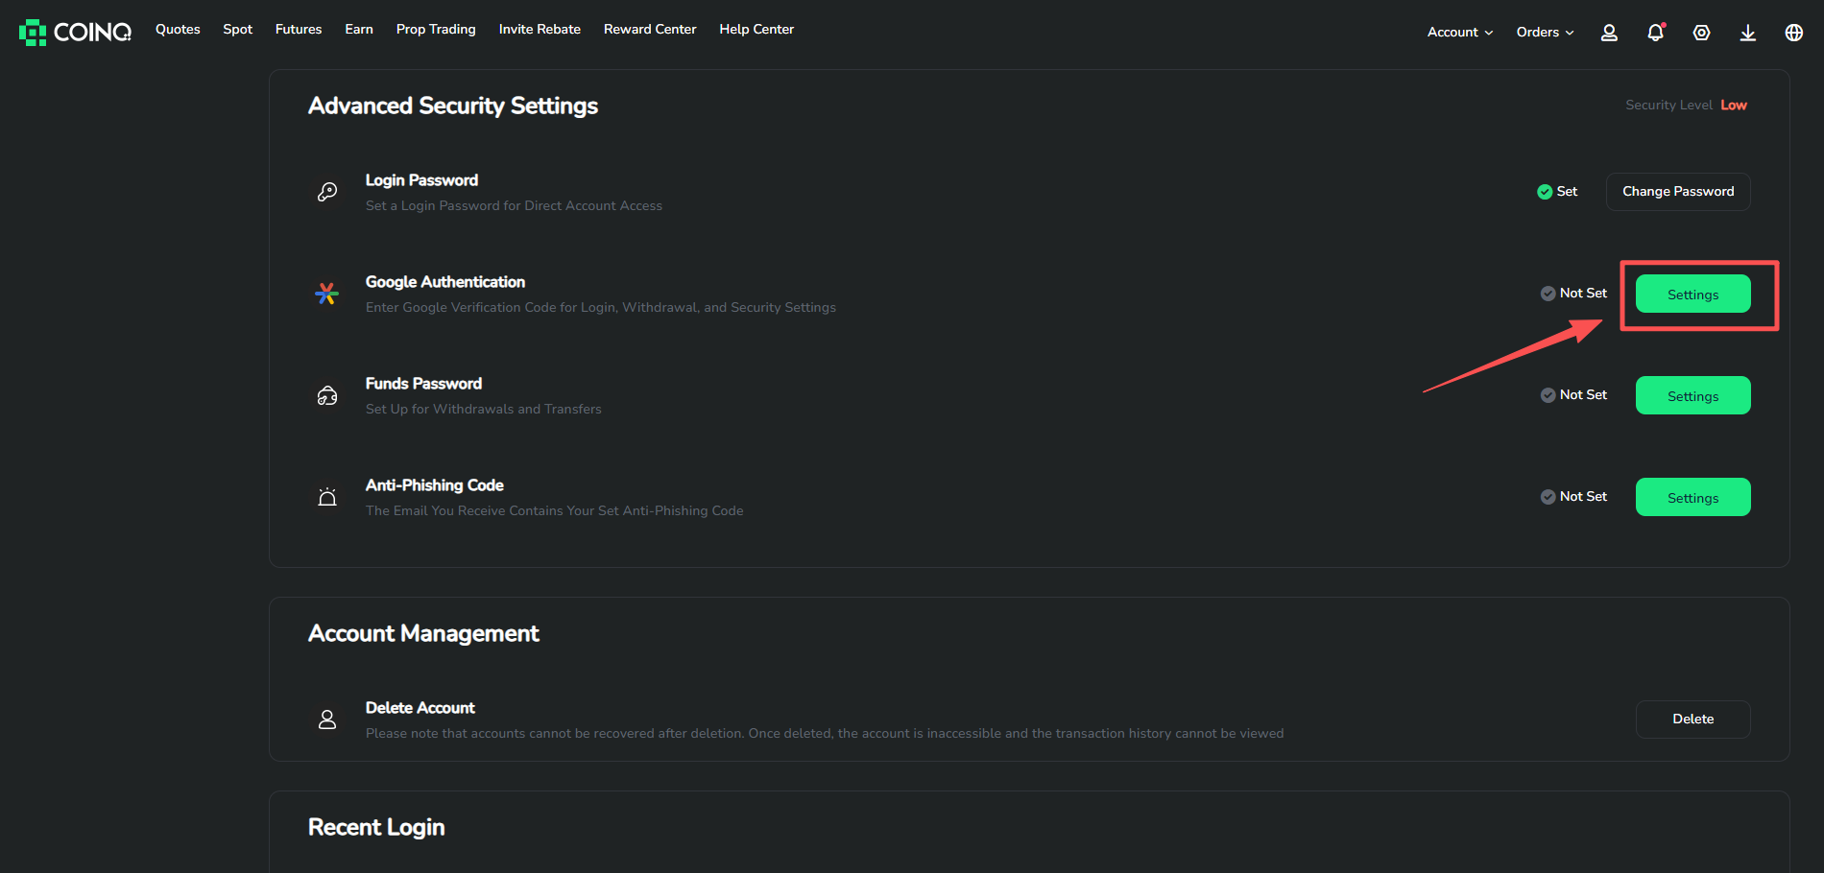Viewport: 1824px width, 873px height.
Task: Click the user profile icon
Action: point(1609,32)
